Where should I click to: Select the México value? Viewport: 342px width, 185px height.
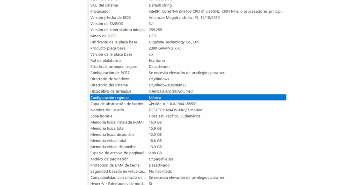point(155,97)
